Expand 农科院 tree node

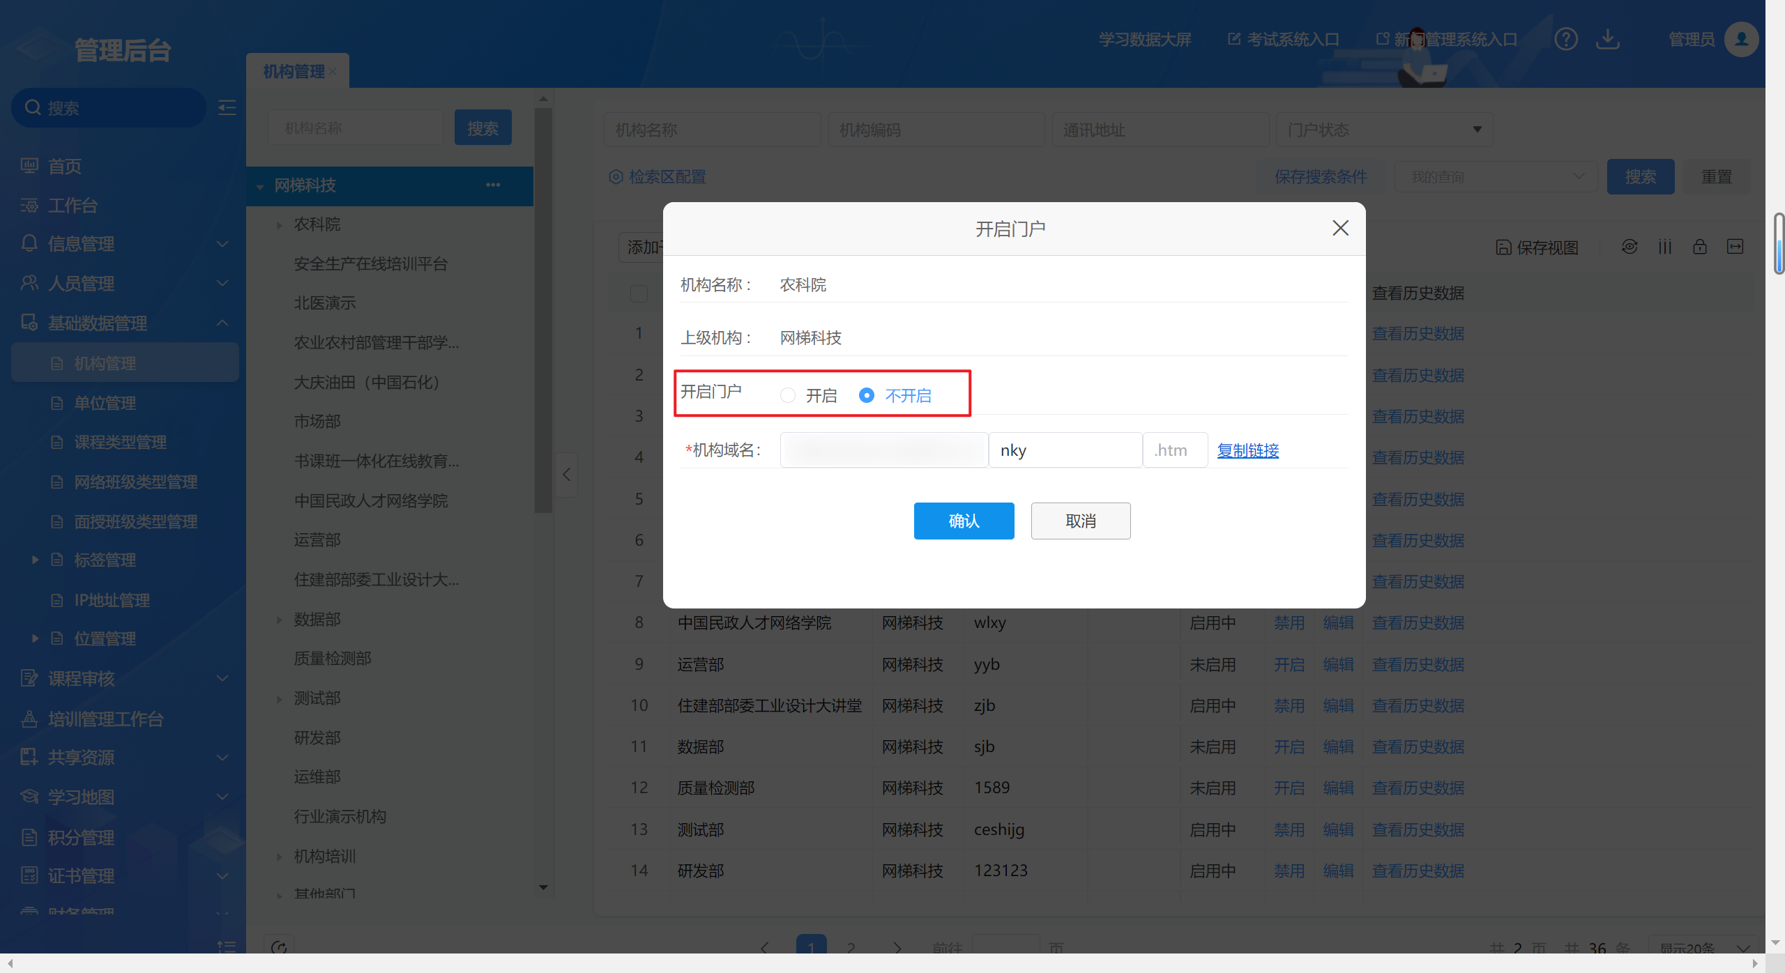click(x=279, y=224)
